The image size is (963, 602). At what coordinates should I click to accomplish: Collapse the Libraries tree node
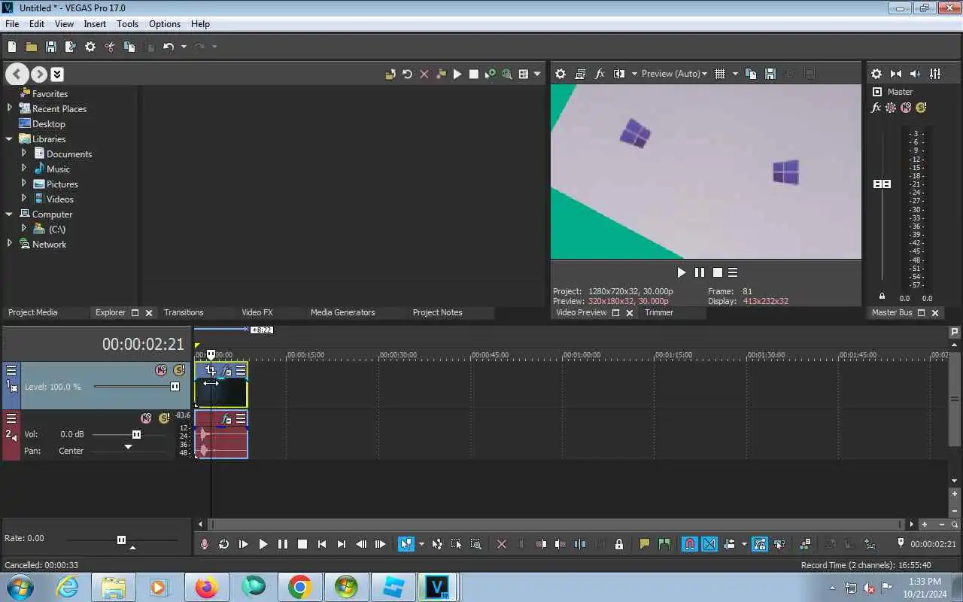10,138
